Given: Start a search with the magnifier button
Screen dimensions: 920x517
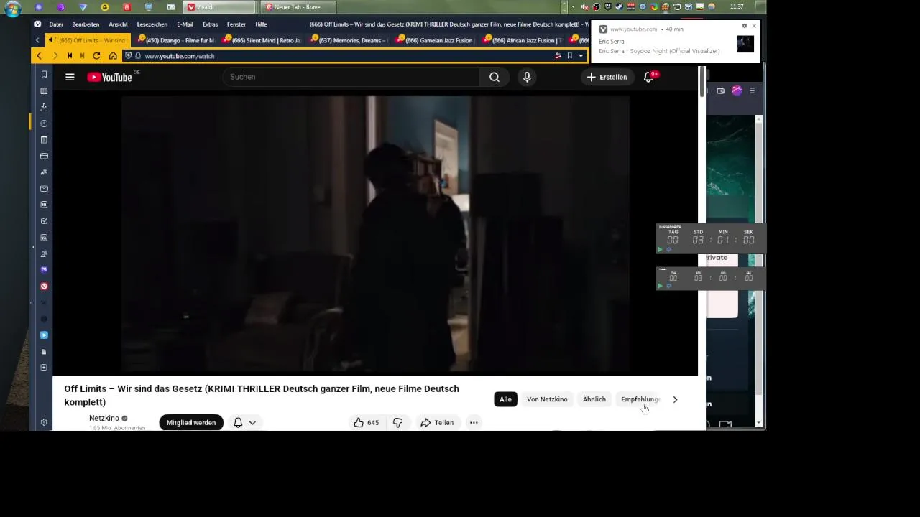Looking at the screenshot, I should point(494,77).
